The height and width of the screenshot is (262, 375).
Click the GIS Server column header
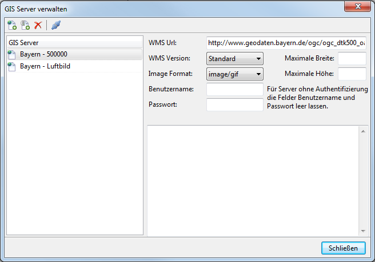[74, 42]
